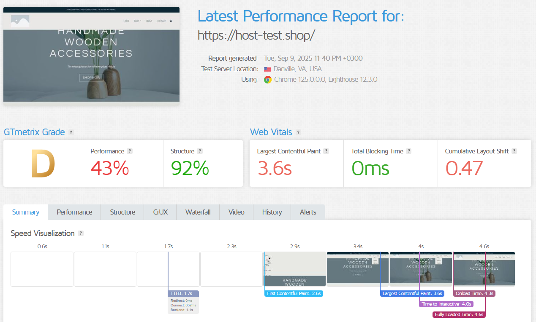
Task: Open help for Total Blocking Time
Action: pos(408,151)
